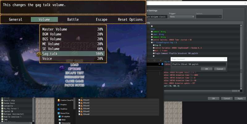247x124 pixels.
Task: Choose Reset Options in game menu
Action: pyautogui.click(x=130, y=19)
